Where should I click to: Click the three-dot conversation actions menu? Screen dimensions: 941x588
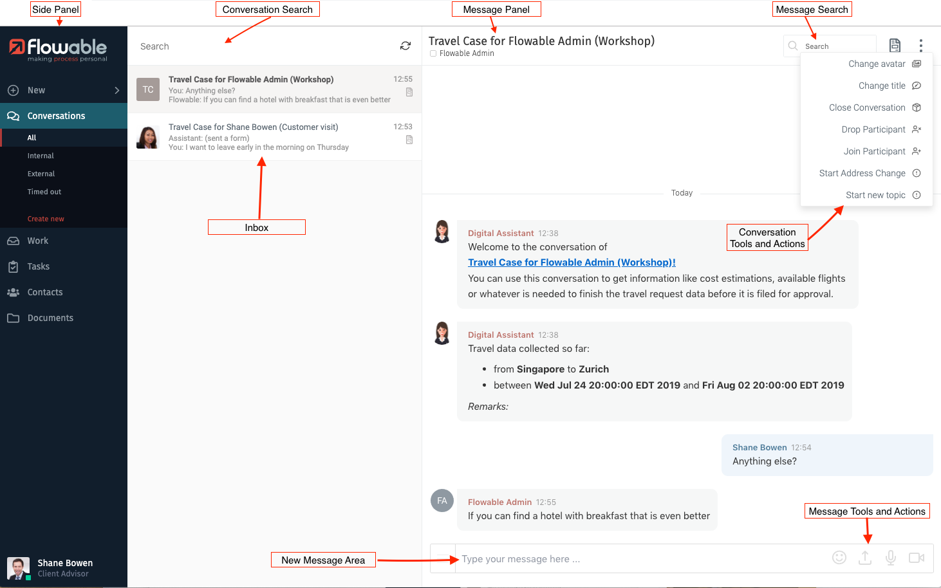[x=921, y=45]
